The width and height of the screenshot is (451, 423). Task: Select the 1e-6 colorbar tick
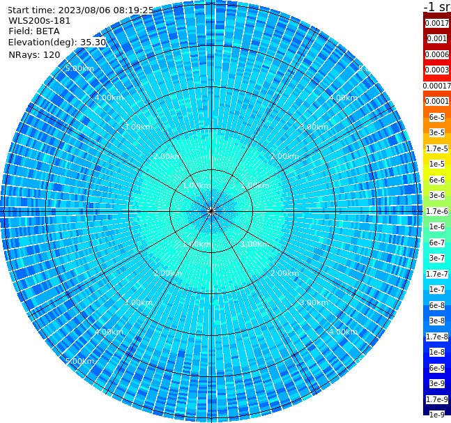point(437,226)
